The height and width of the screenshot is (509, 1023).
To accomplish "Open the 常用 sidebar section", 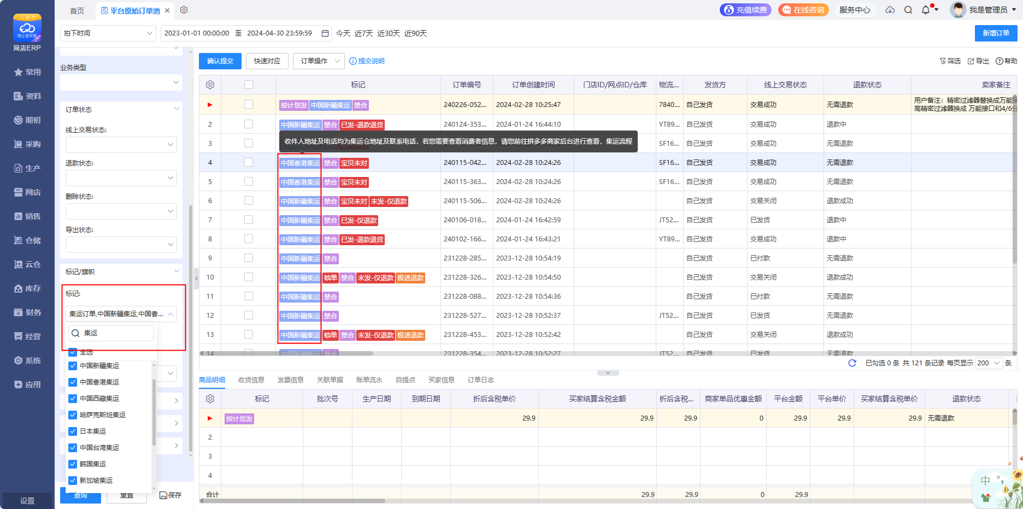I will pos(27,72).
